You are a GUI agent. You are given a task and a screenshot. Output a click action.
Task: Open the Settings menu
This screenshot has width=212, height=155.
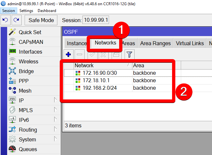(x=26, y=11)
